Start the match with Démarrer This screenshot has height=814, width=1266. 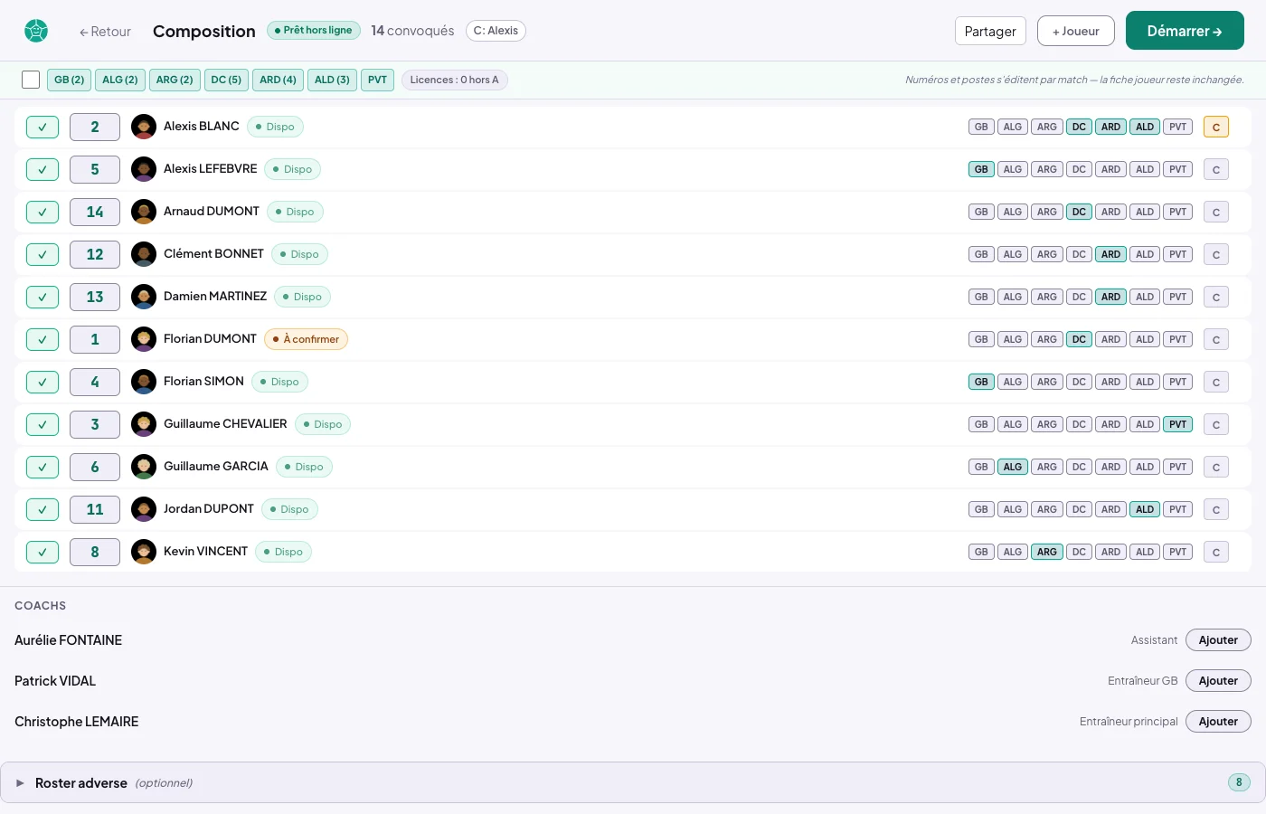point(1185,31)
